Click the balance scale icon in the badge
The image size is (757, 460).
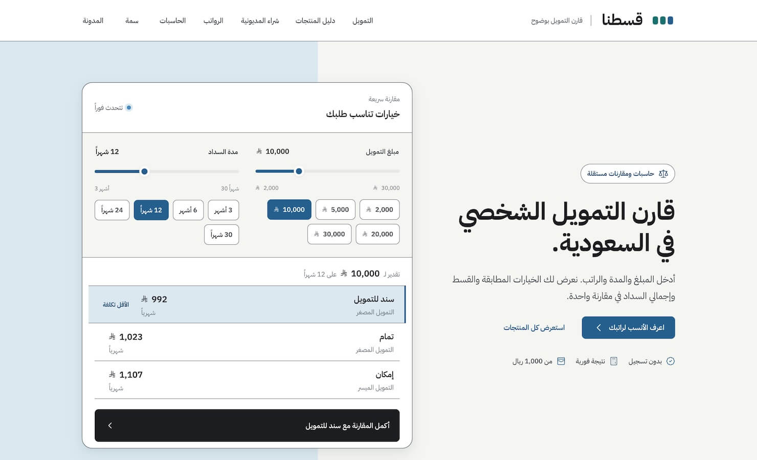(x=663, y=174)
